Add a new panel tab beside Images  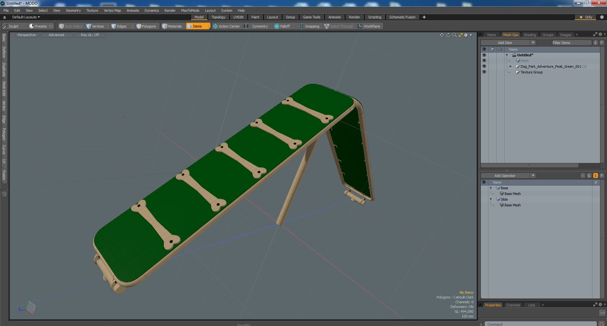click(577, 35)
